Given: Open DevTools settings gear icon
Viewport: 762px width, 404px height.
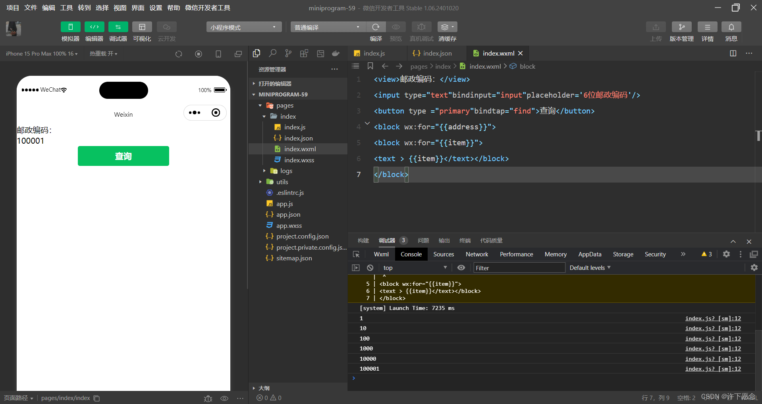Looking at the screenshot, I should tap(726, 254).
